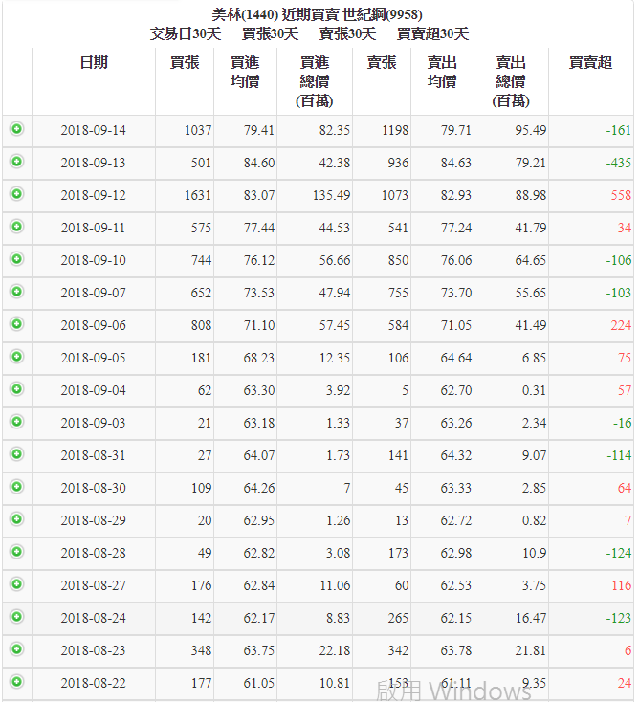639x702 pixels.
Task: Click the 買賣超 column header
Action: [590, 63]
